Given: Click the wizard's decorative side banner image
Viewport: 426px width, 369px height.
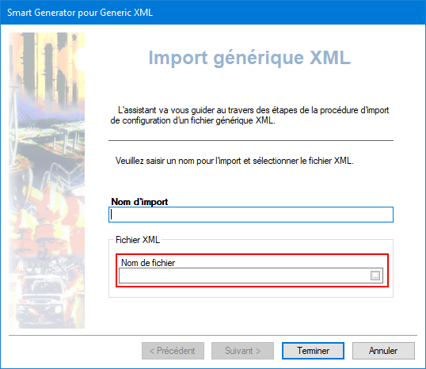Looking at the screenshot, I should pyautogui.click(x=47, y=181).
